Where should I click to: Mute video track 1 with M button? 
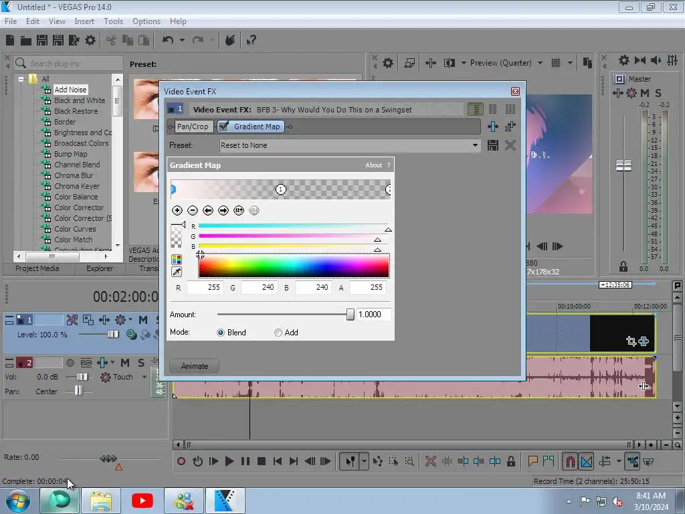(143, 320)
